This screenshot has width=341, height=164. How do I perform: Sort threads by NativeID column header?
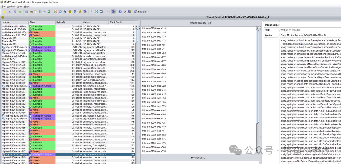pos(69,22)
